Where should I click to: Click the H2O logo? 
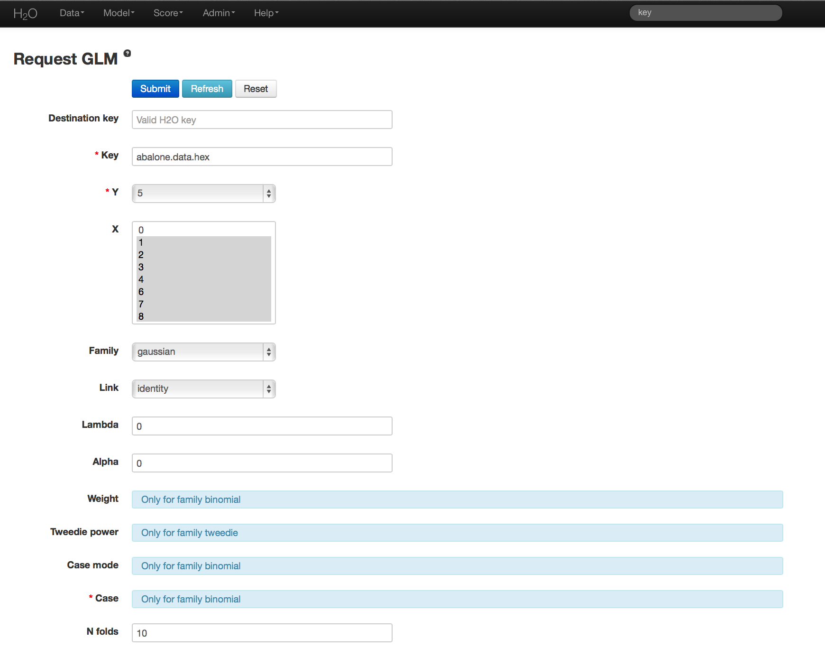tap(25, 13)
